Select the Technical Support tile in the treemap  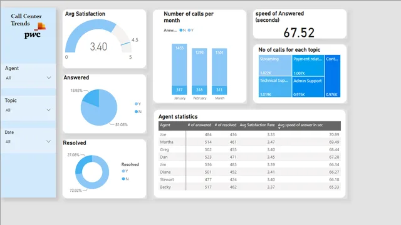tap(275, 87)
